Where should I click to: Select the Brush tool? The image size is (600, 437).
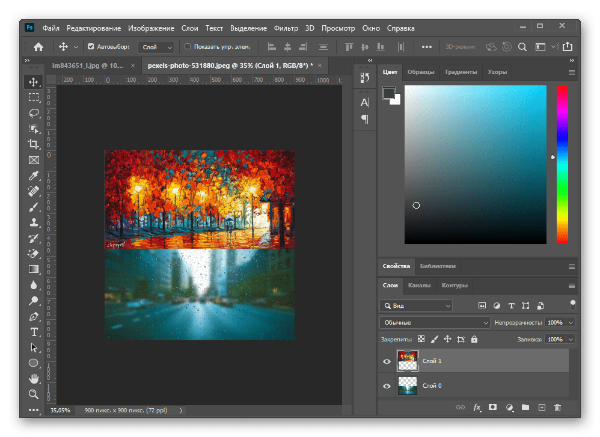(34, 207)
